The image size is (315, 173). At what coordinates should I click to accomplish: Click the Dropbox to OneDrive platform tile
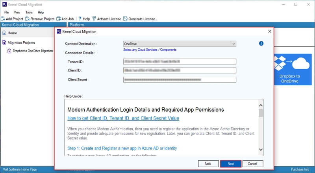293,70
